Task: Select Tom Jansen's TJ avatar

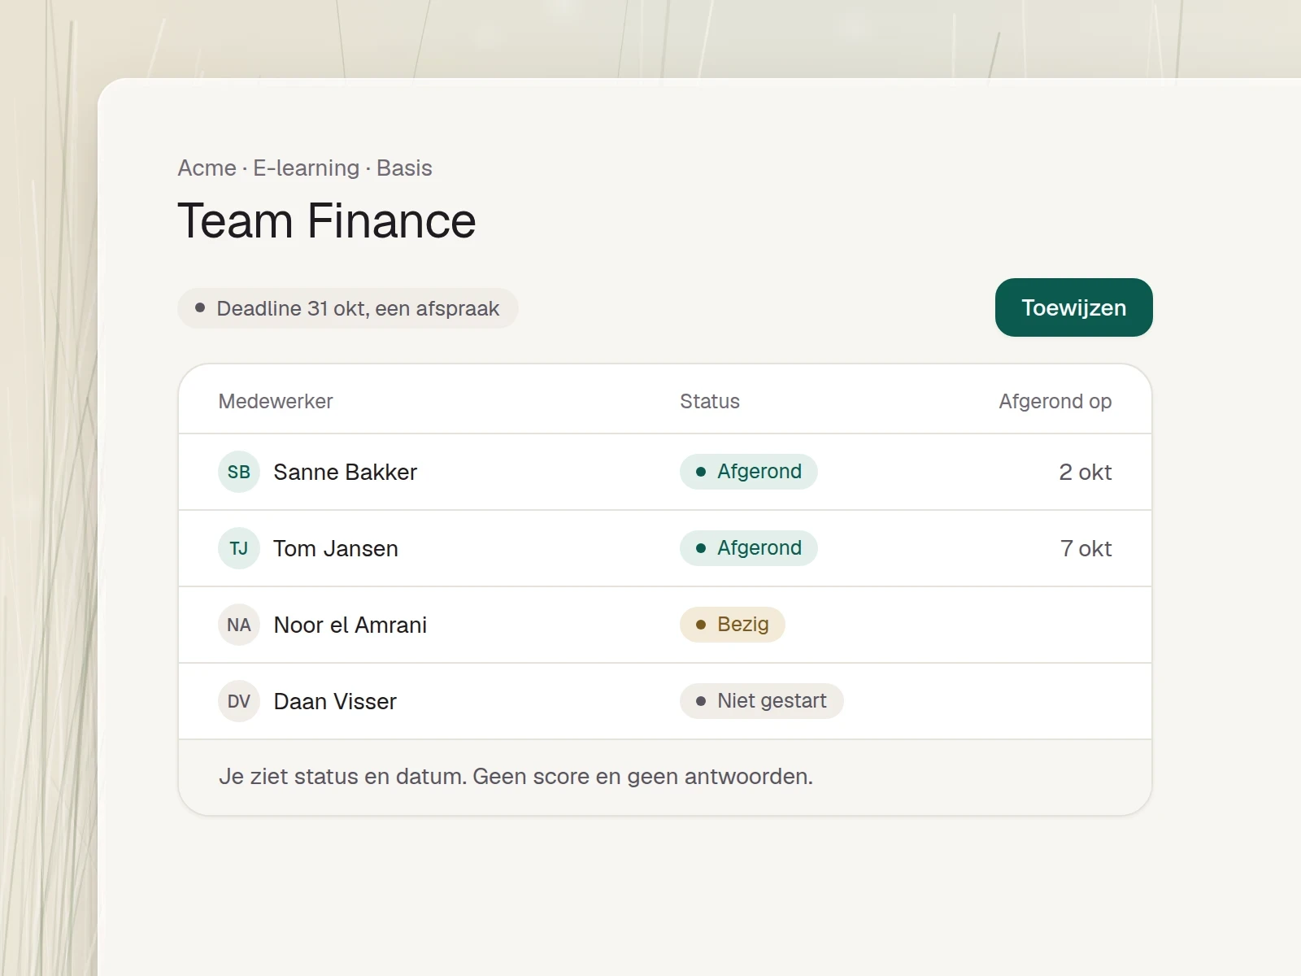Action: click(x=239, y=548)
